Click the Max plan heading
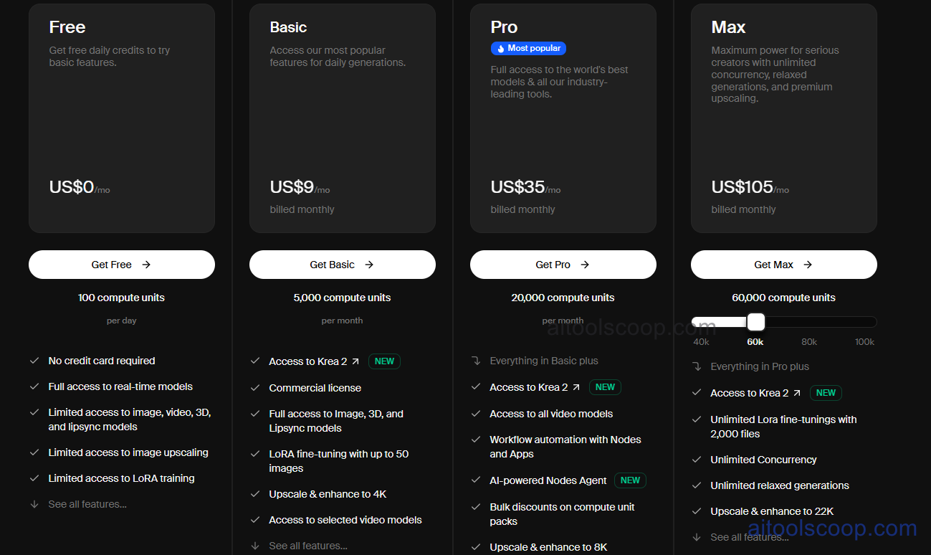 coord(728,27)
